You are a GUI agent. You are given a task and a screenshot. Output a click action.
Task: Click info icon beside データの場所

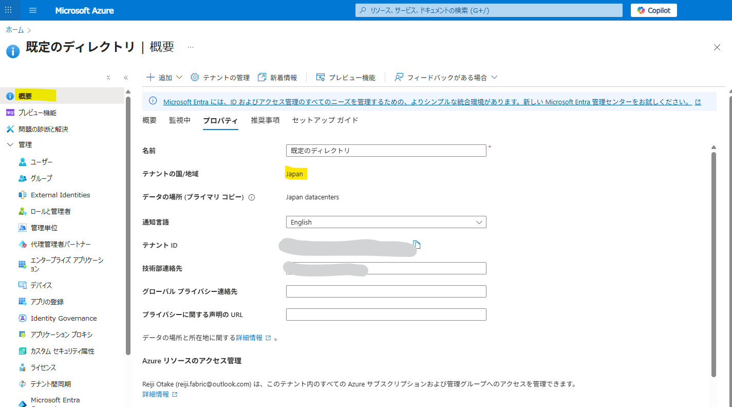252,197
